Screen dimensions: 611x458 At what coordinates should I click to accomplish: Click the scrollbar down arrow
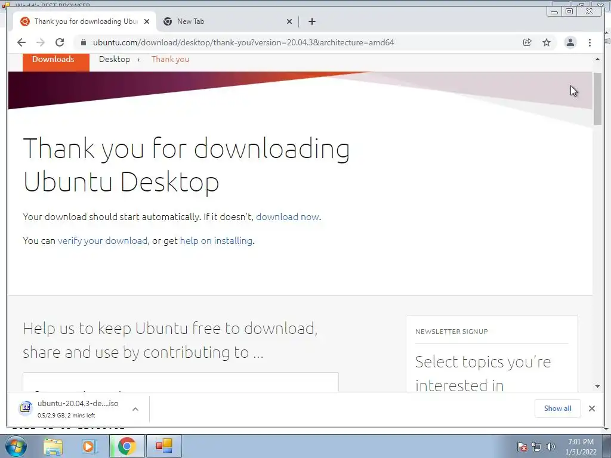[x=597, y=386]
